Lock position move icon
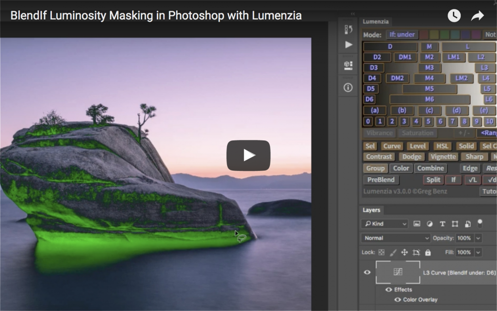The image size is (497, 311). 404,252
